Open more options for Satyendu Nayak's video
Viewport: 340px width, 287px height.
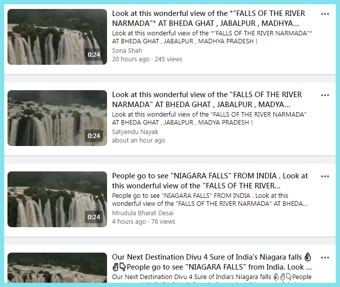pyautogui.click(x=325, y=95)
